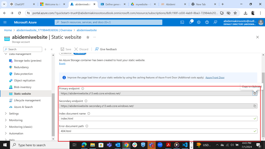Bookmark this page star in address bar
Image resolution: width=265 pixels, height=149 pixels.
pyautogui.click(x=235, y=13)
